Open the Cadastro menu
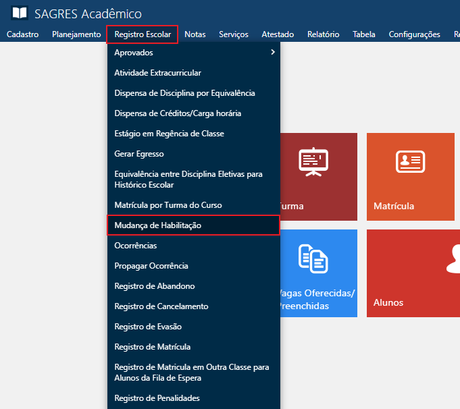This screenshot has width=460, height=409. click(x=22, y=34)
